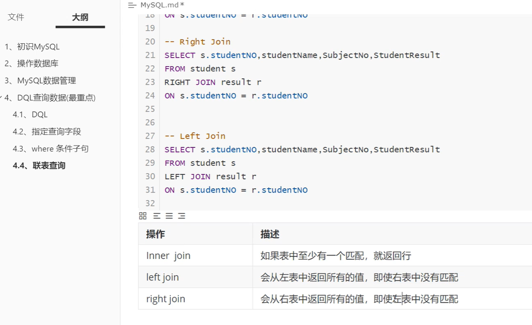532x325 pixels.
Task: Select the 大纲 outline tab
Action: [80, 17]
